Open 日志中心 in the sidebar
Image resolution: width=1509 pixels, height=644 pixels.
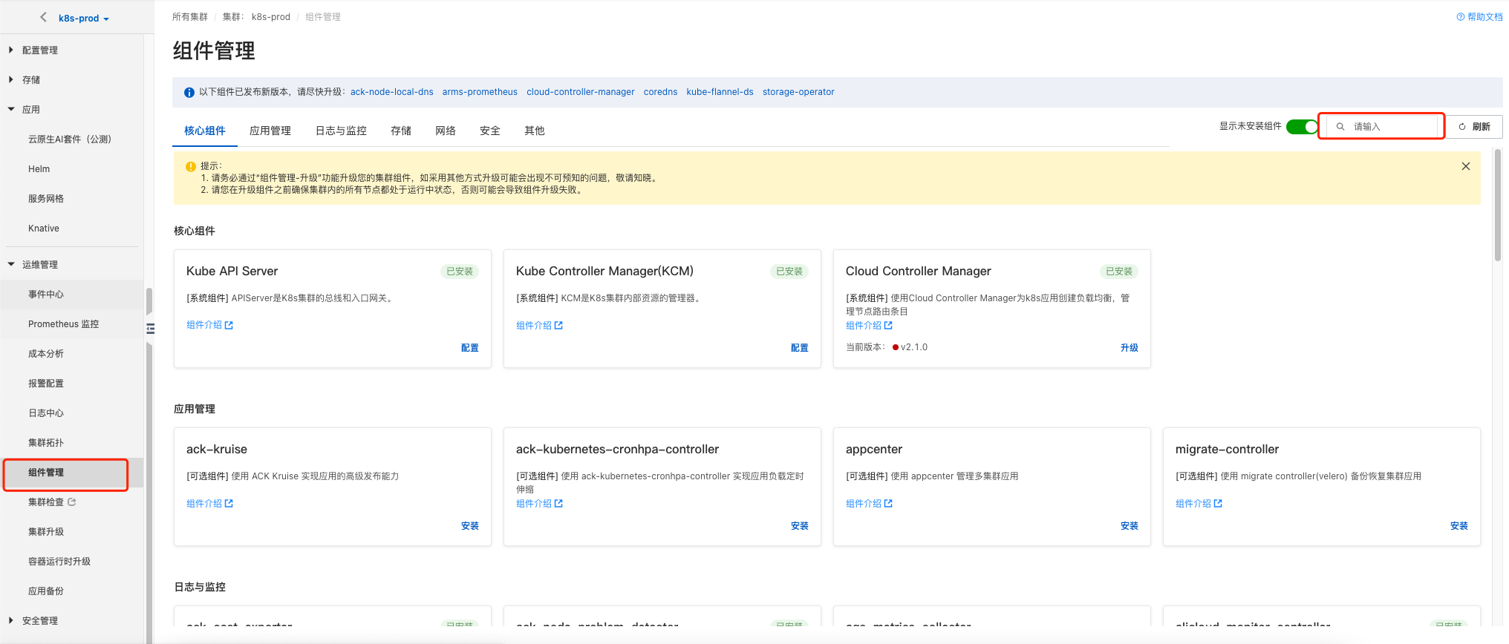[x=46, y=413]
